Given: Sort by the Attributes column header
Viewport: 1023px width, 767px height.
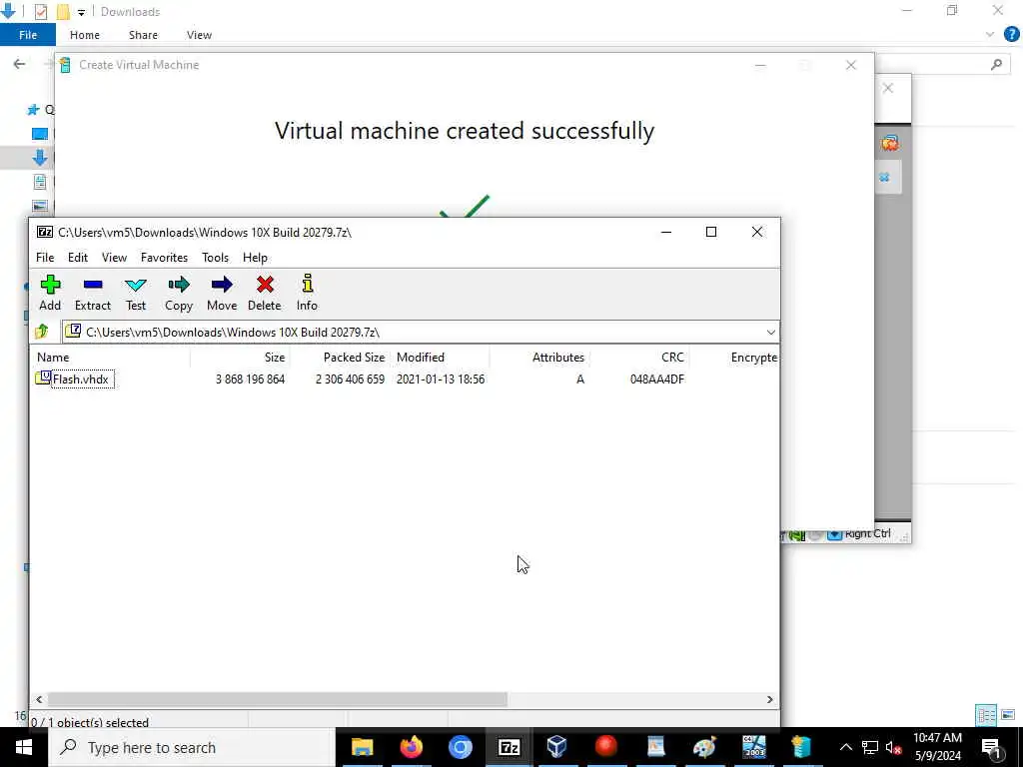Looking at the screenshot, I should 539,358.
